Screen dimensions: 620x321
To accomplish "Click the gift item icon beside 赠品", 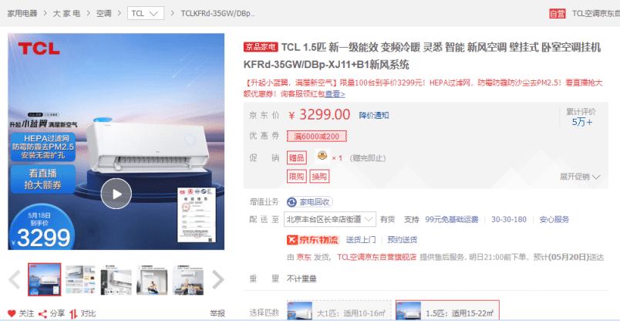I will pos(322,157).
